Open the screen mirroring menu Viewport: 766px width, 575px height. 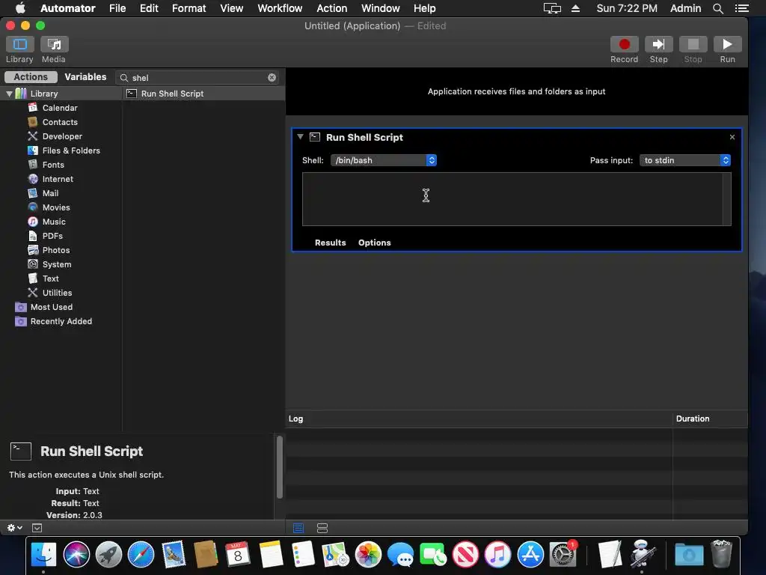[552, 8]
